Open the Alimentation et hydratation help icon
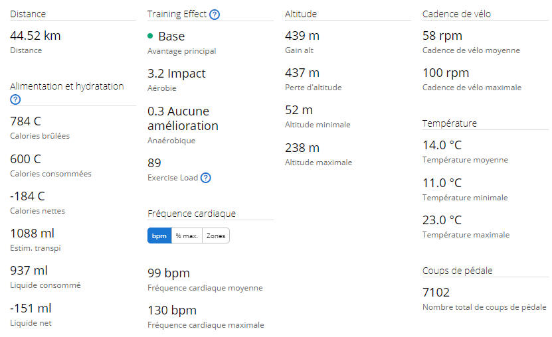552x337 pixels. pyautogui.click(x=15, y=100)
